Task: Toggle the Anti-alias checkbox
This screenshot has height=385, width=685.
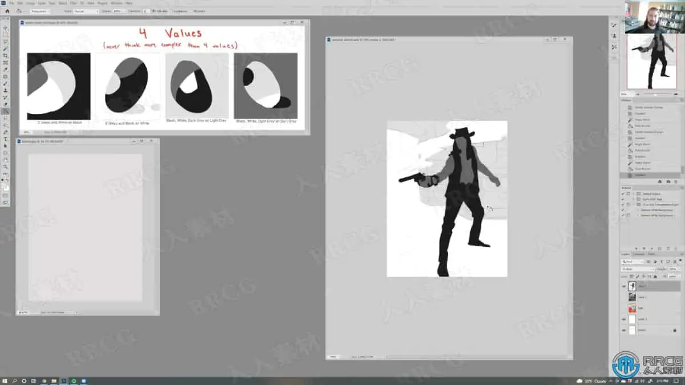Action: [154, 11]
